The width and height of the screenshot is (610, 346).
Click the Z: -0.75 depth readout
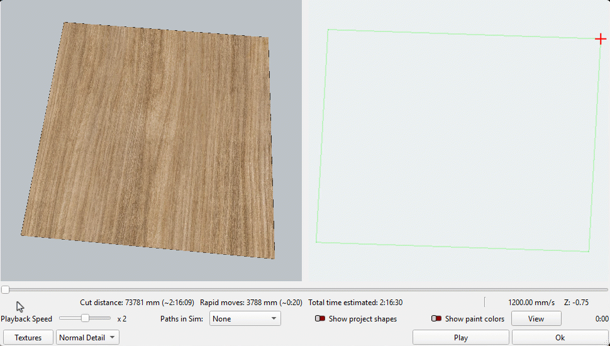click(x=575, y=303)
